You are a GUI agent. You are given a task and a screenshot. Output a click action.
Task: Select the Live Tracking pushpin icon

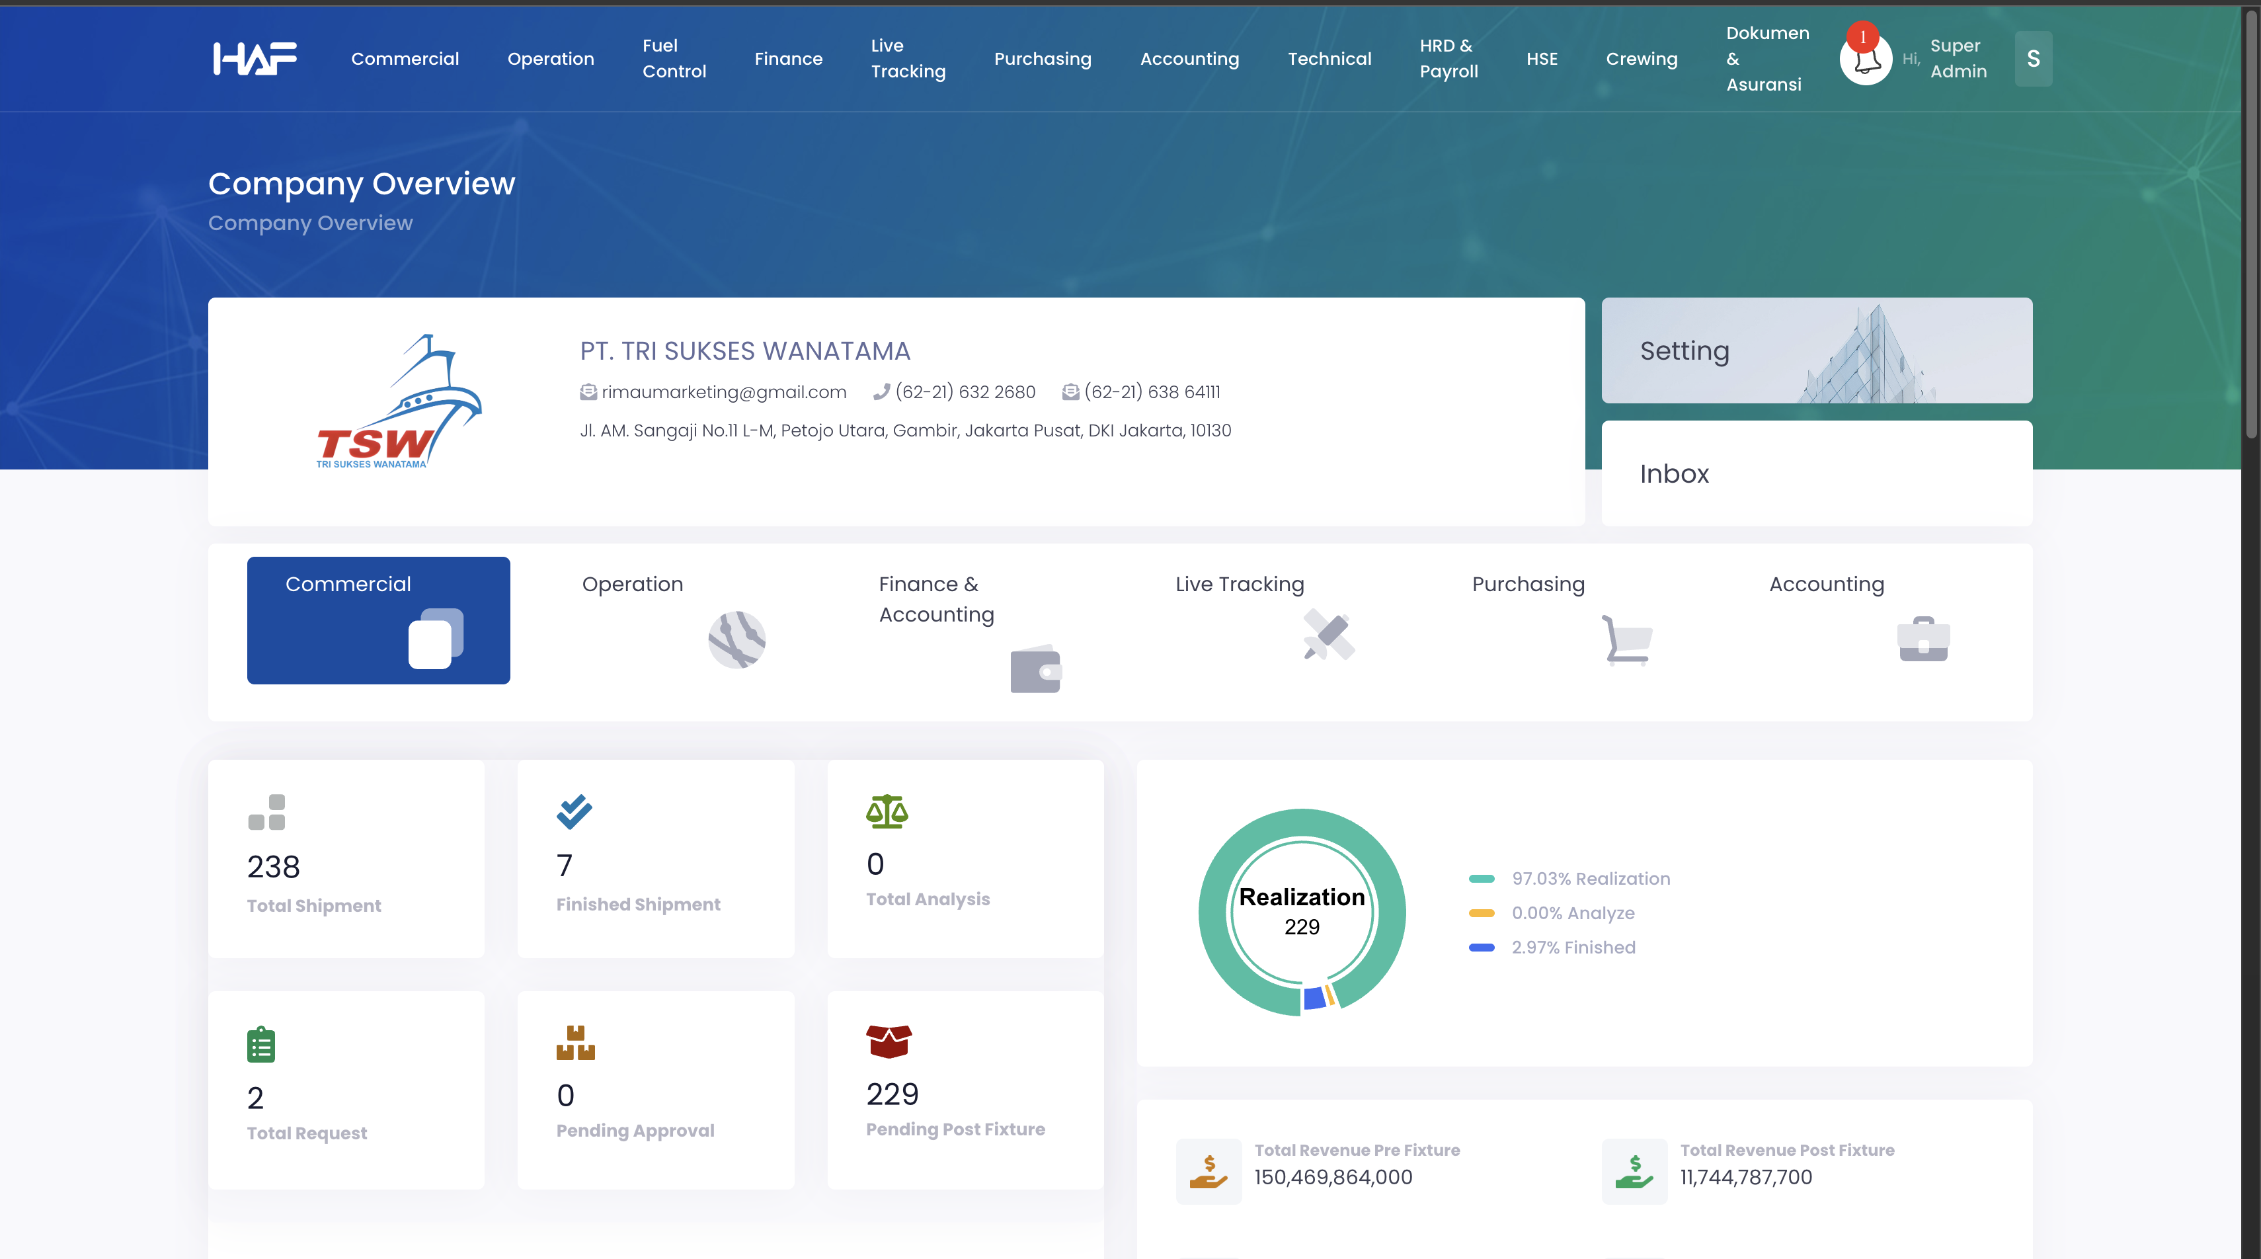coord(1327,635)
